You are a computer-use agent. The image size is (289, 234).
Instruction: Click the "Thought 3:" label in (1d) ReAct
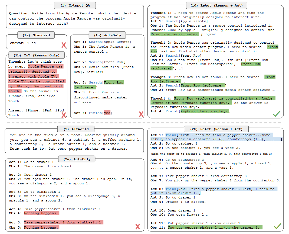point(161,77)
